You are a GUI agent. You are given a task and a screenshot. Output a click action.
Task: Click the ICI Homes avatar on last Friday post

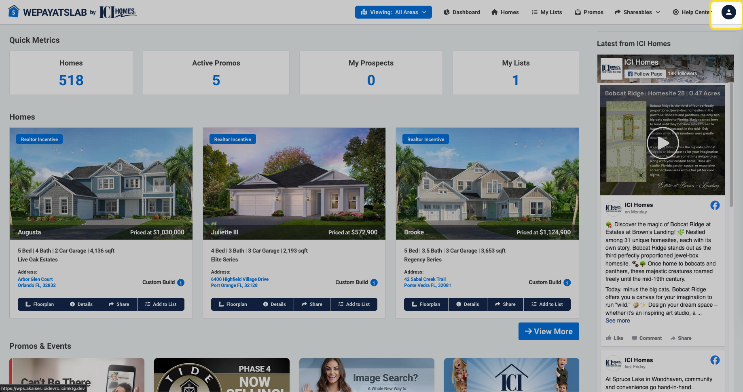coord(614,363)
